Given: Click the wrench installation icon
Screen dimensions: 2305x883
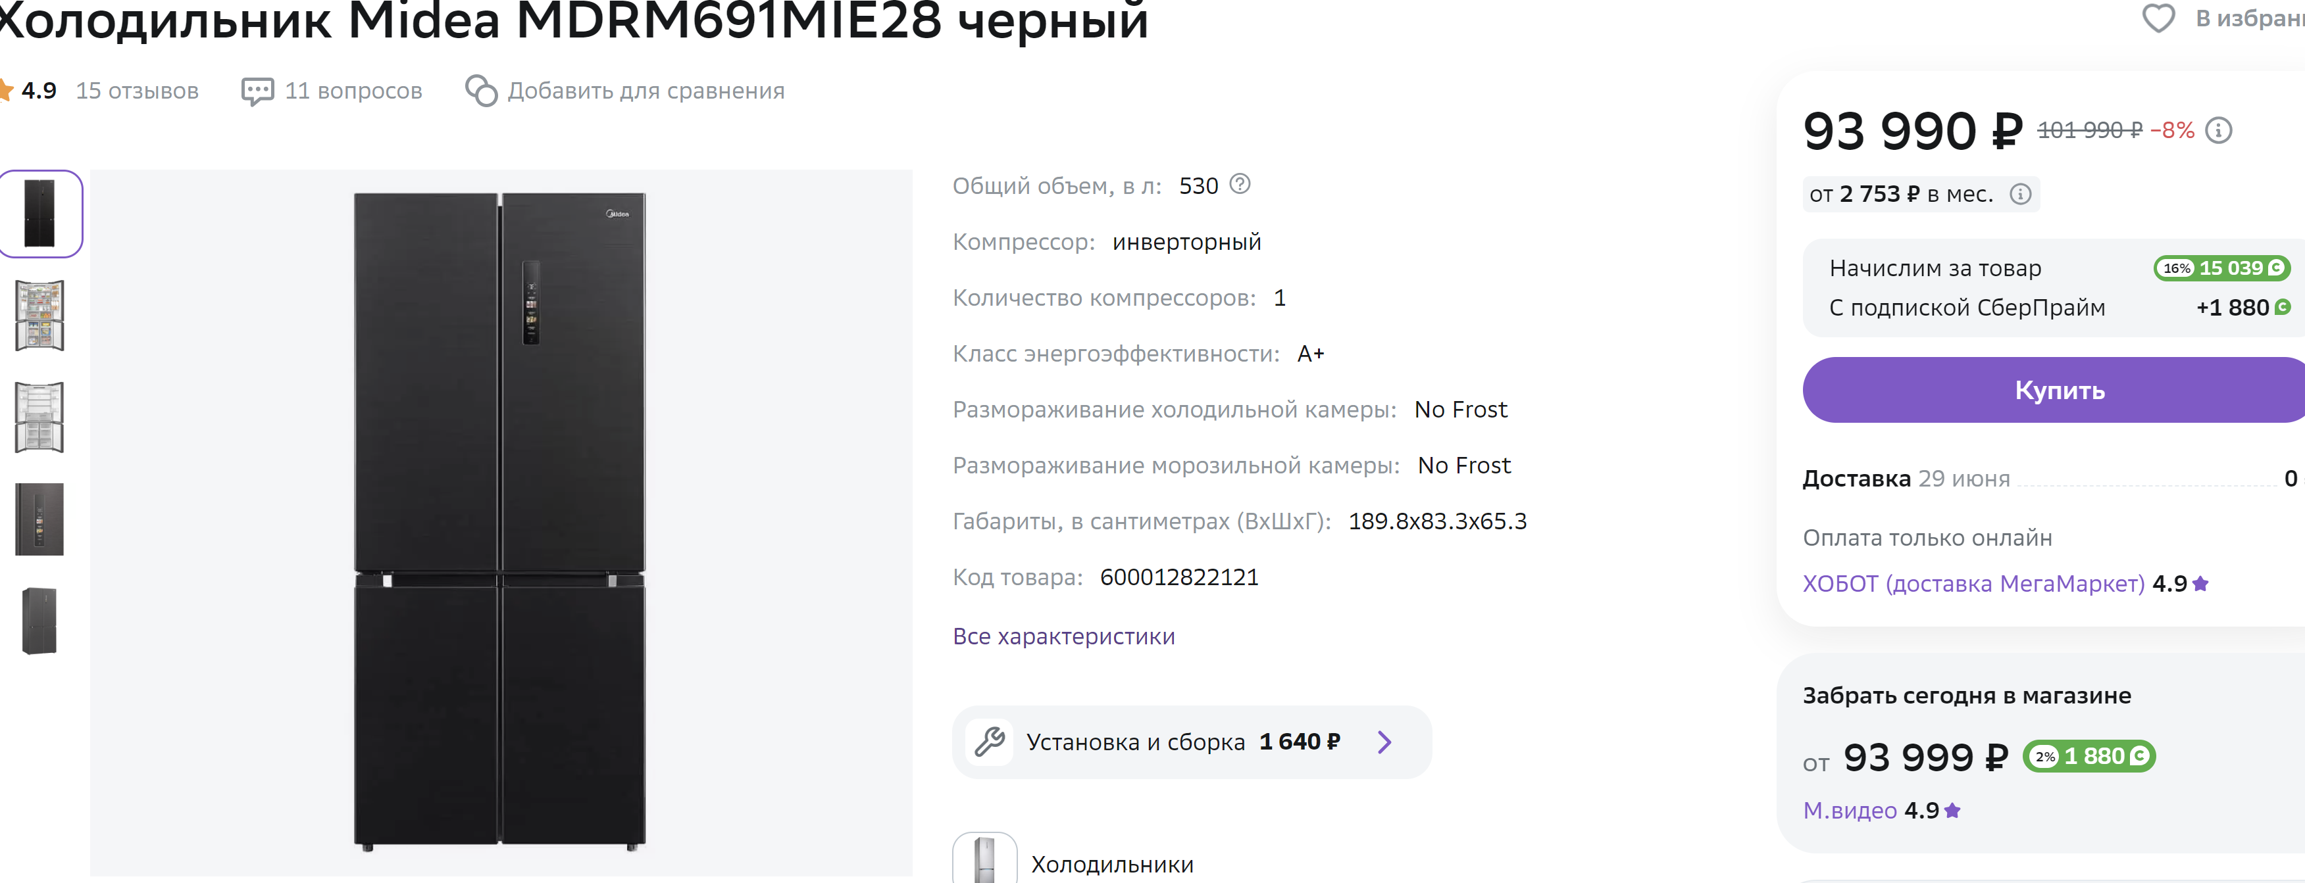Looking at the screenshot, I should [990, 742].
